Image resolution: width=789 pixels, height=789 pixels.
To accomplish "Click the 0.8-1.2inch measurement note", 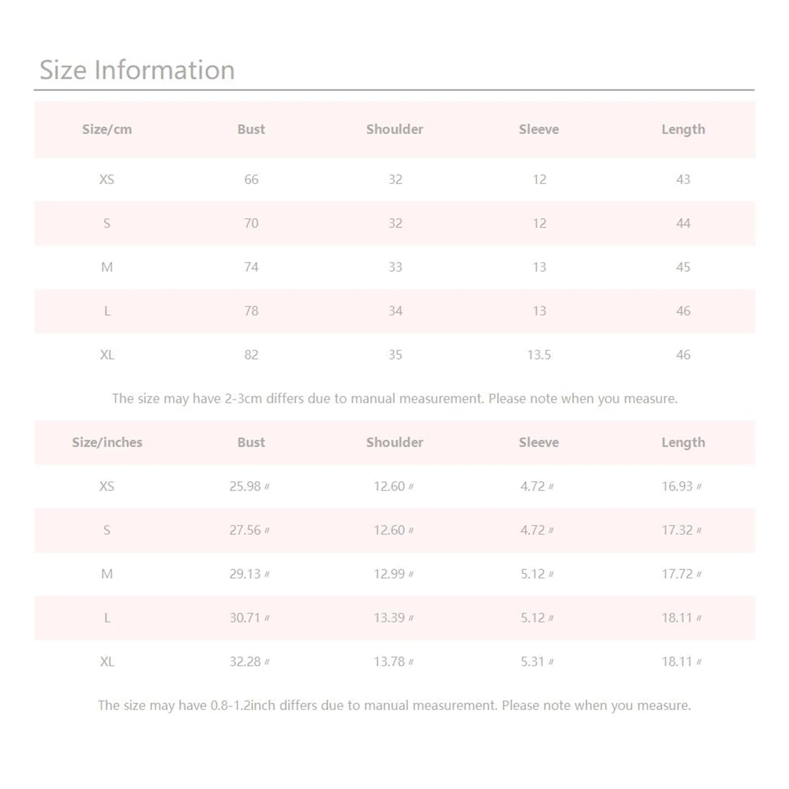I will click(x=394, y=705).
